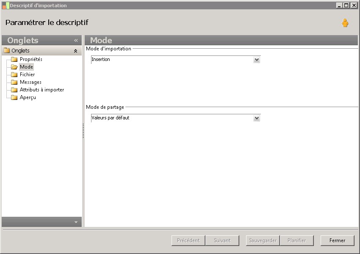Go to the Fichier tab item
Viewport: 360px width, 254px height.
click(x=28, y=75)
